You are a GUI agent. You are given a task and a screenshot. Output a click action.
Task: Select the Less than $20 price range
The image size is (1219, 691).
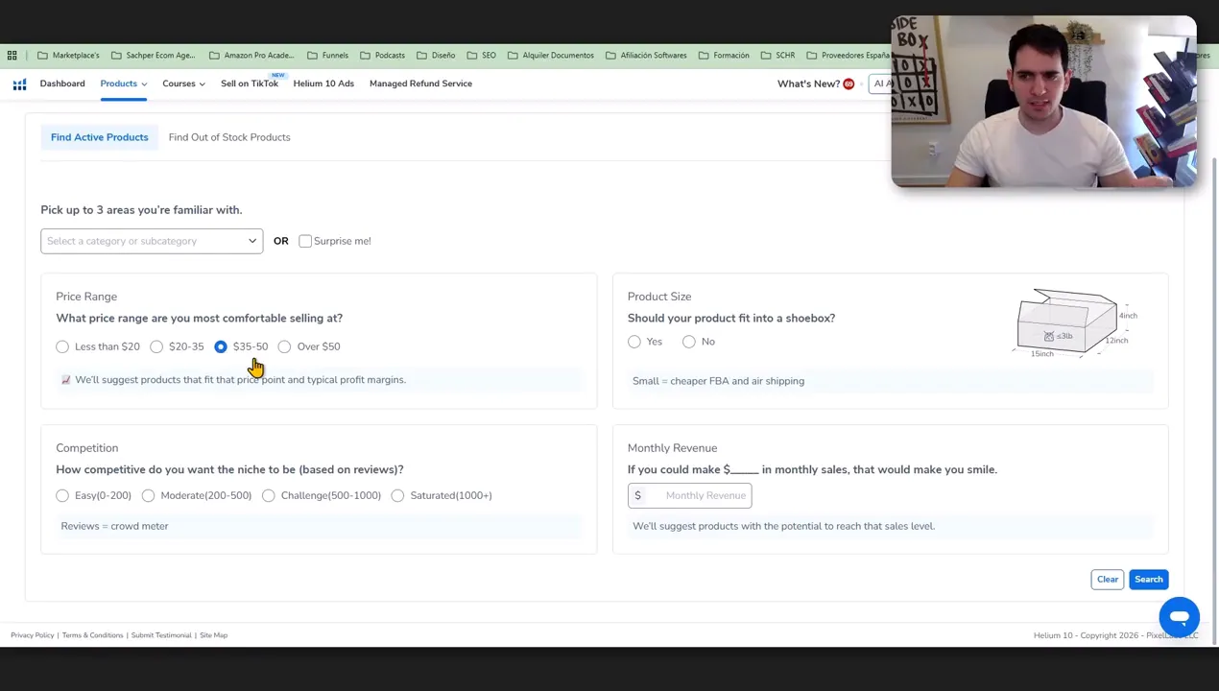point(62,346)
